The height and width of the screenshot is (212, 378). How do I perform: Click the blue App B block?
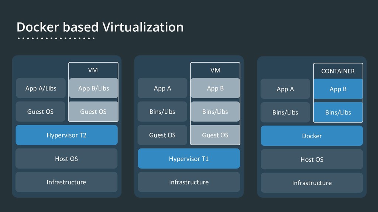coord(338,89)
